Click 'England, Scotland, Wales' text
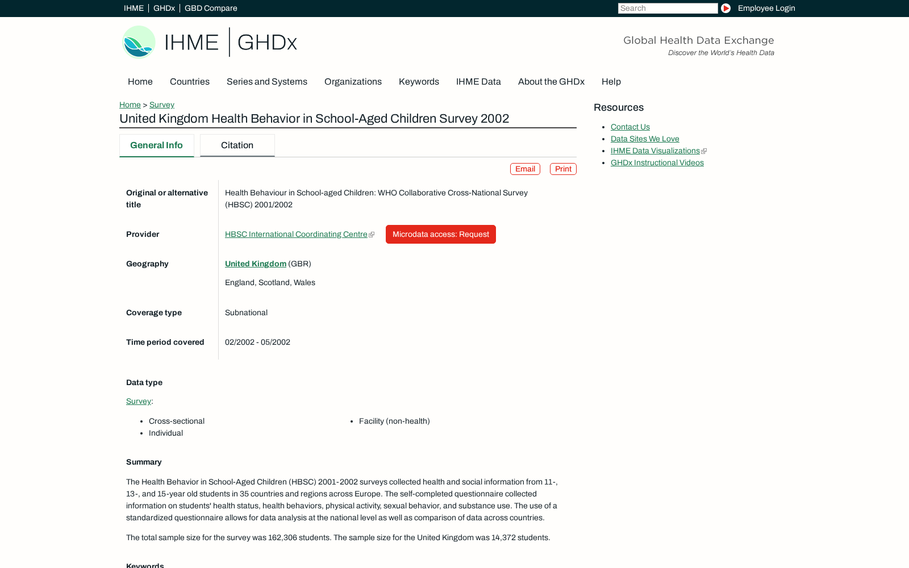The height and width of the screenshot is (568, 909). (270, 282)
